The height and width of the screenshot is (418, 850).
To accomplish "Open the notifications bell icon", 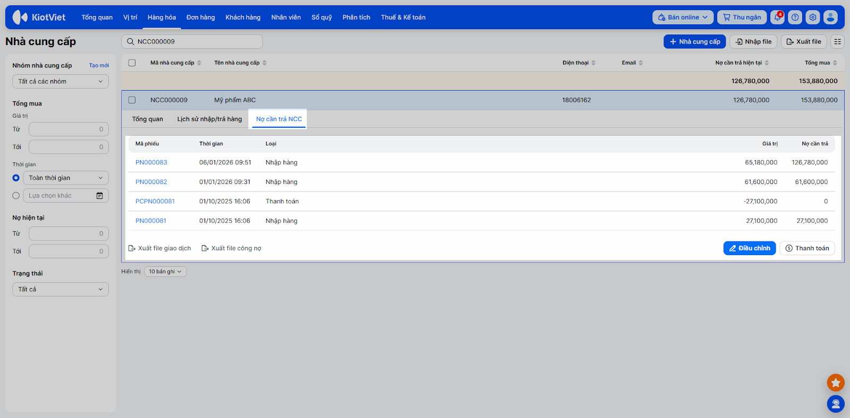I will coord(777,18).
